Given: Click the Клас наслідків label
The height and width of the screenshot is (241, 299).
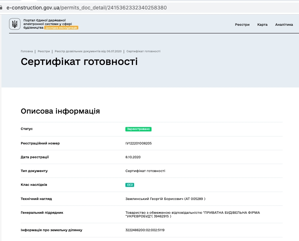Looking at the screenshot, I should [34, 185].
